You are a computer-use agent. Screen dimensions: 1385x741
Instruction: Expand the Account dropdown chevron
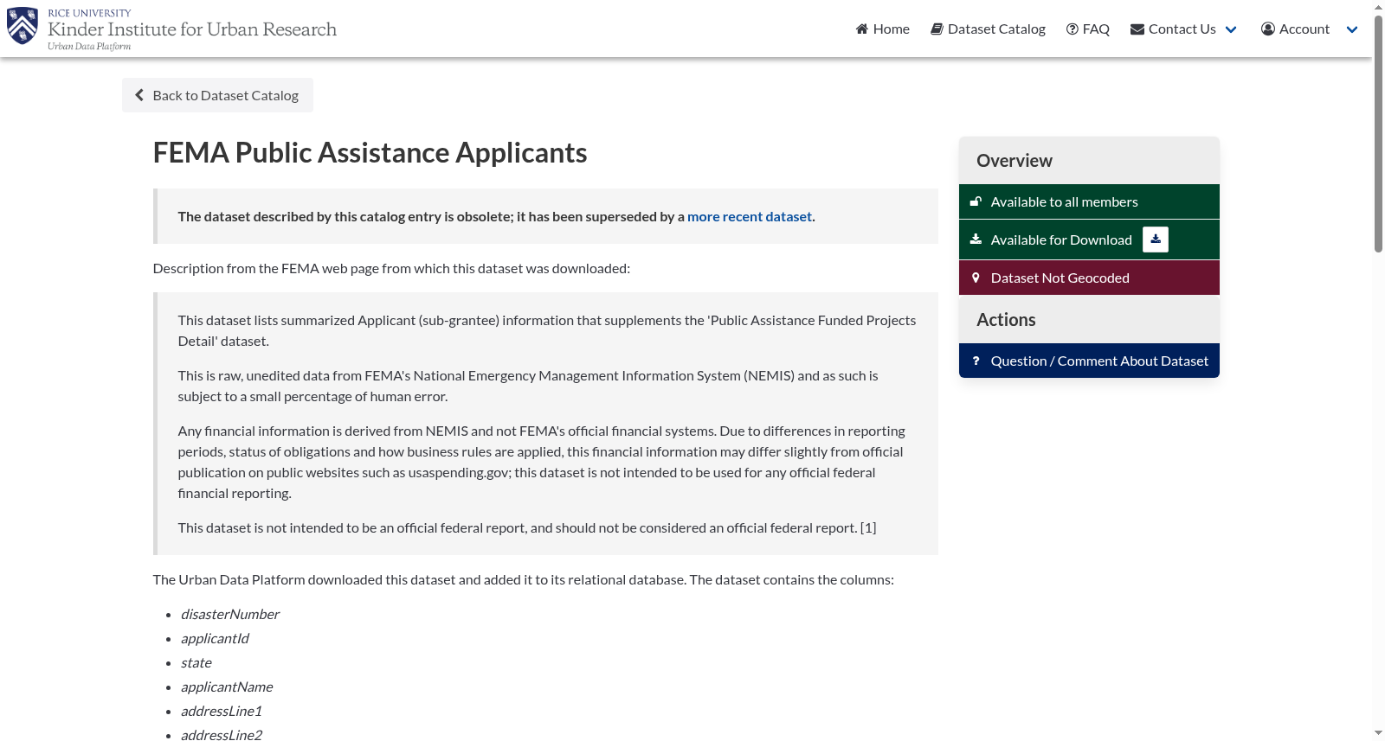[x=1352, y=29]
